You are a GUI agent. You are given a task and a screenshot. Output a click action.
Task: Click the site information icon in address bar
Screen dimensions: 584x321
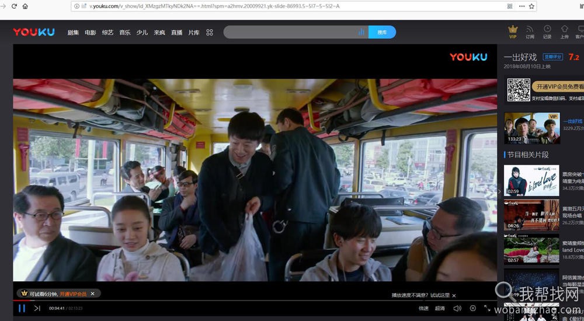(x=77, y=6)
